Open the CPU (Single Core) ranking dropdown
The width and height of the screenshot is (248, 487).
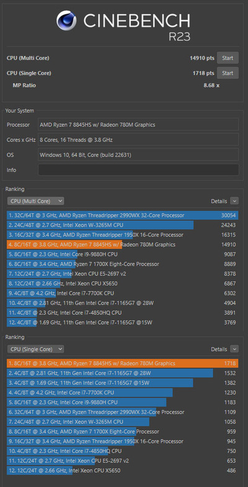36,349
